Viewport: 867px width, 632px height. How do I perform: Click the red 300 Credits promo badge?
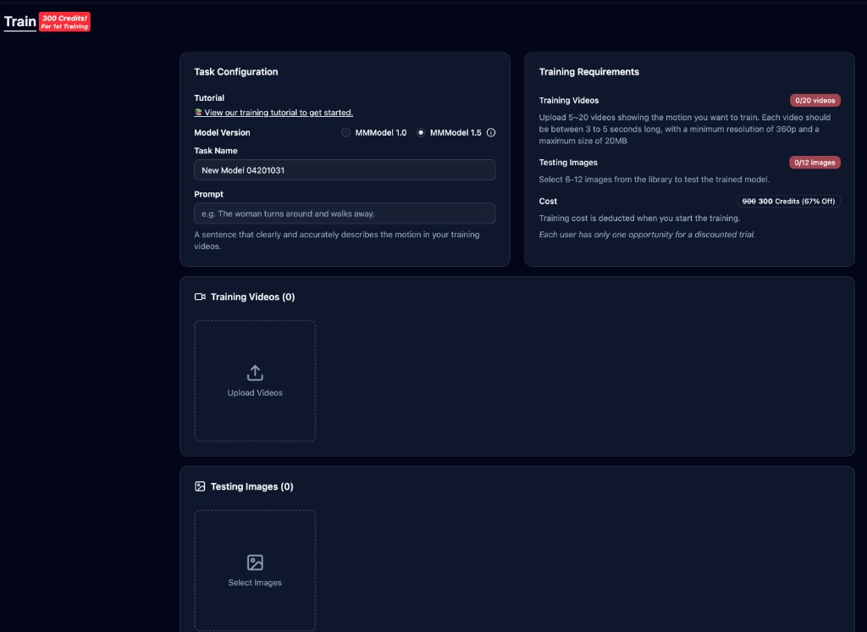pyautogui.click(x=64, y=22)
